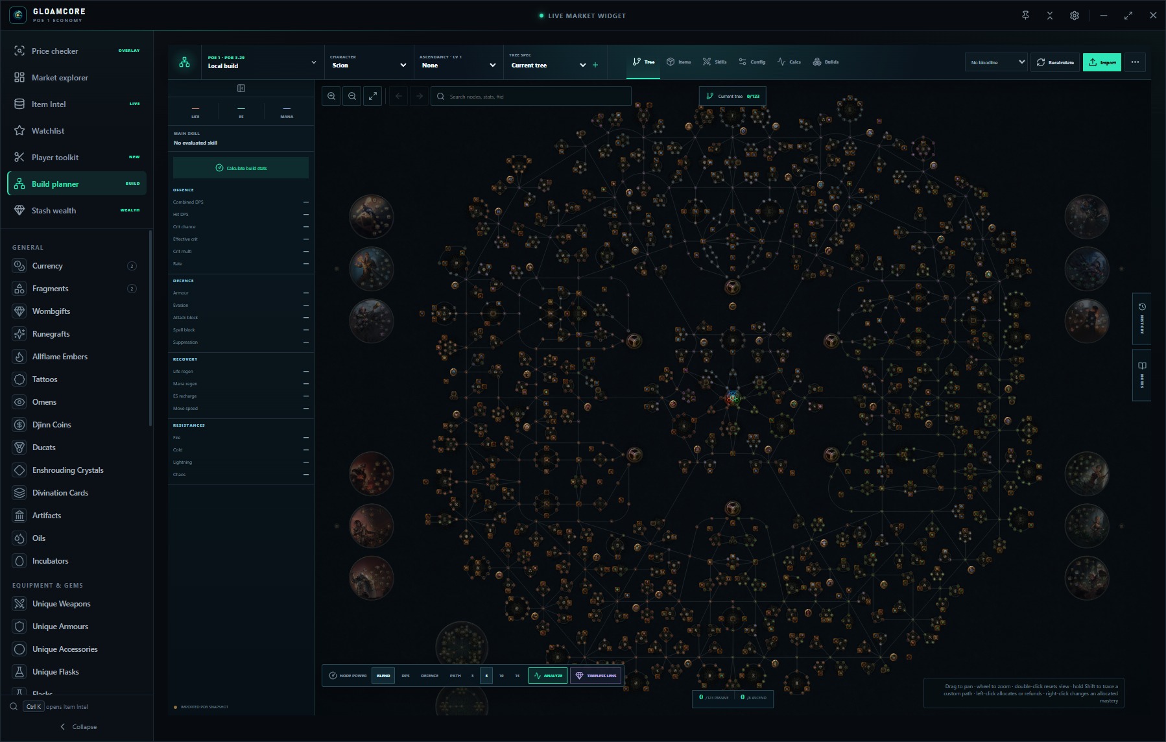
Task: Open the Notes side tab
Action: coord(1142,375)
